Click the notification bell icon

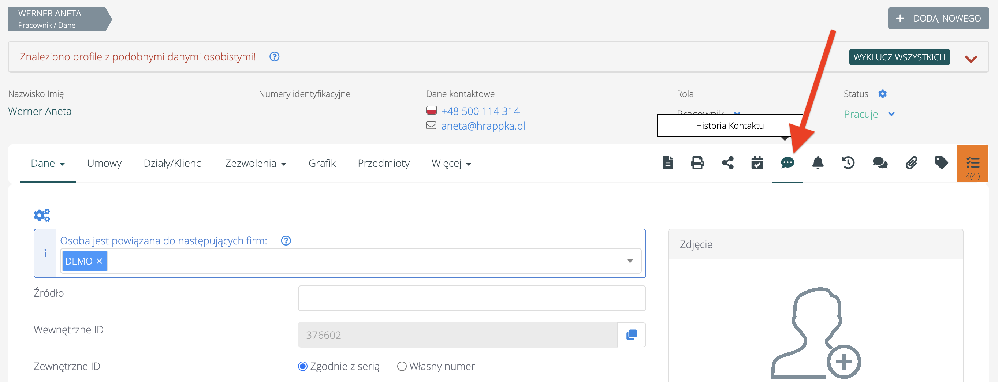point(818,163)
